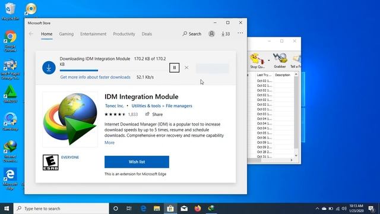The width and height of the screenshot is (380, 214).
Task: Open File Explorer from the taskbar
Action: (x=157, y=209)
